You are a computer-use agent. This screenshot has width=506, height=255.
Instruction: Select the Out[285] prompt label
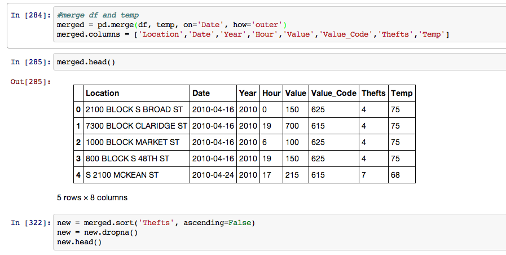coord(30,82)
